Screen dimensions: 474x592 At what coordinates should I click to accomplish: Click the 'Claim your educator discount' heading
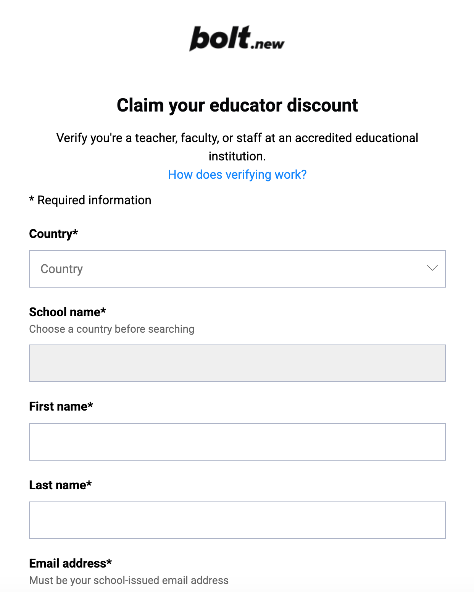pos(237,105)
